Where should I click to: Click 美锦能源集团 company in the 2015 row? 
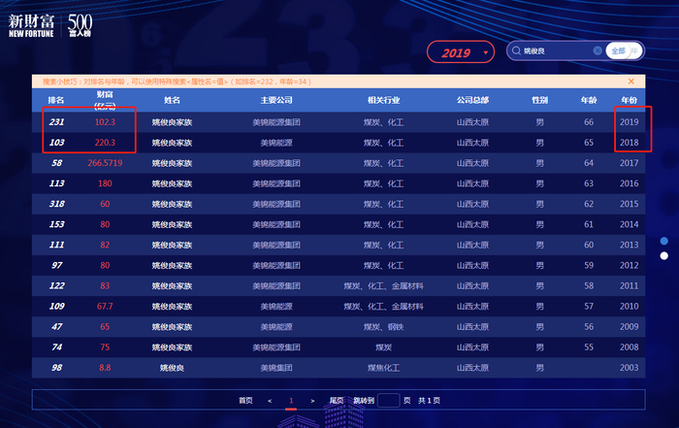point(276,204)
